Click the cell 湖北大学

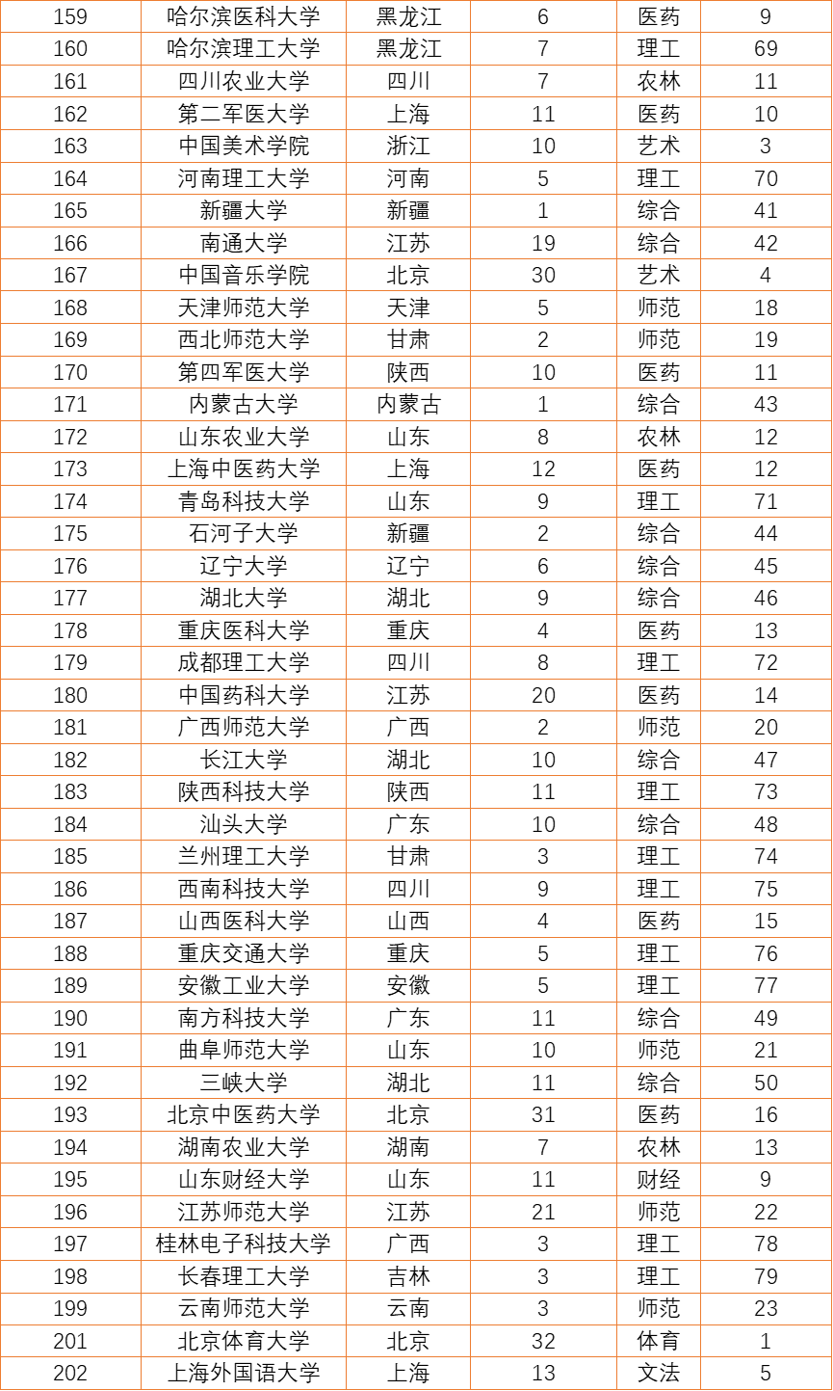pyautogui.click(x=244, y=598)
